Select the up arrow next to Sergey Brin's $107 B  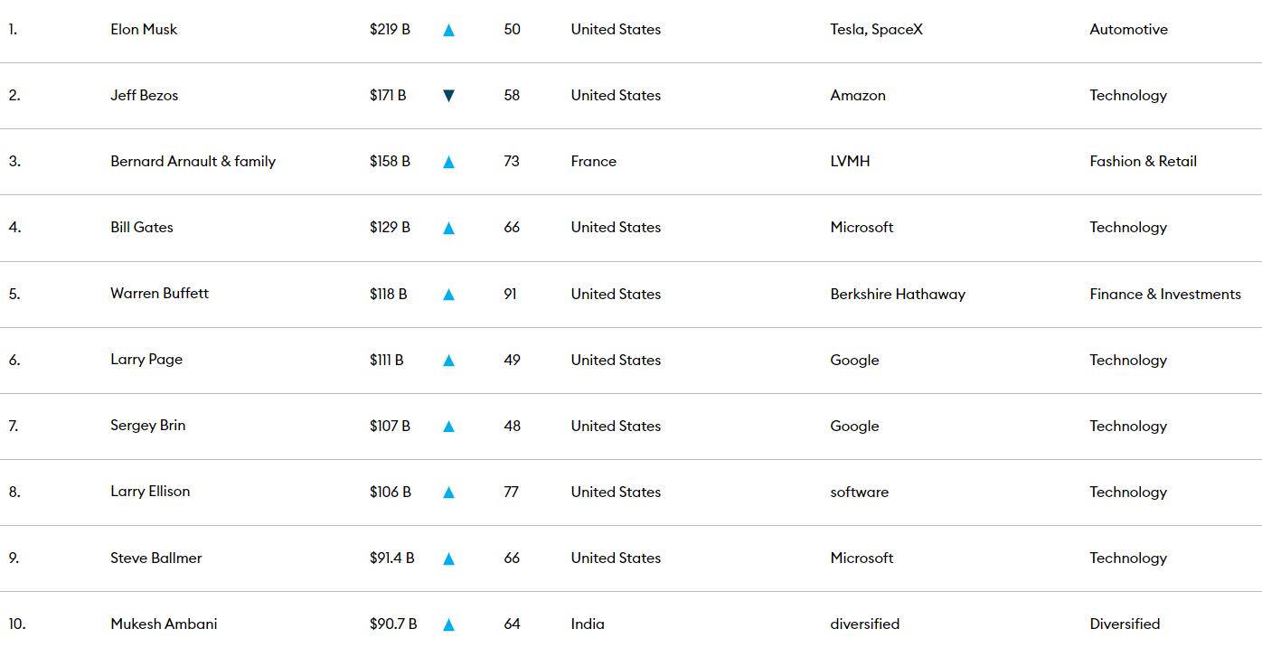pos(448,426)
